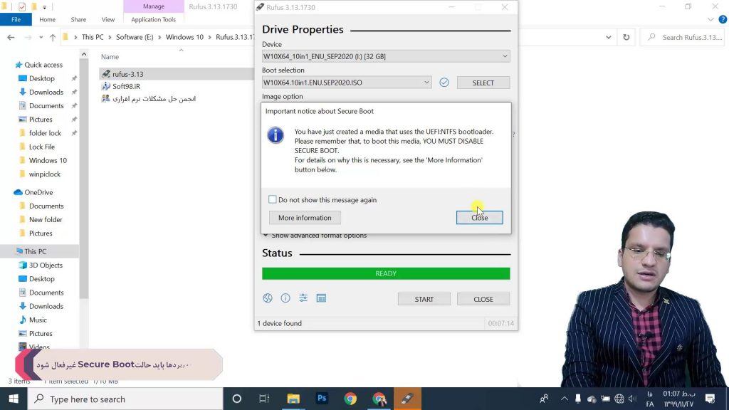Open the winpiclock folder
Image resolution: width=729 pixels, height=410 pixels.
(45, 174)
